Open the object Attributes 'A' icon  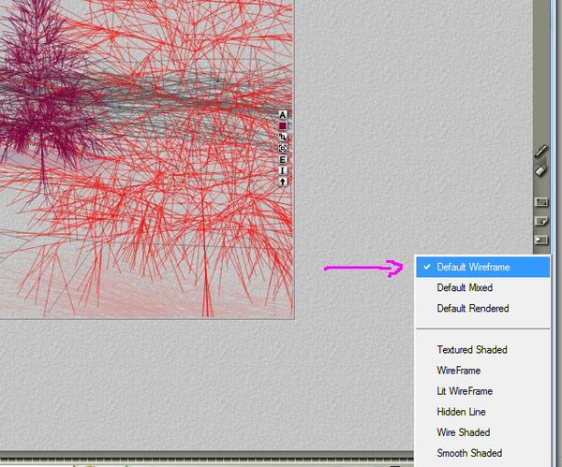(x=283, y=114)
